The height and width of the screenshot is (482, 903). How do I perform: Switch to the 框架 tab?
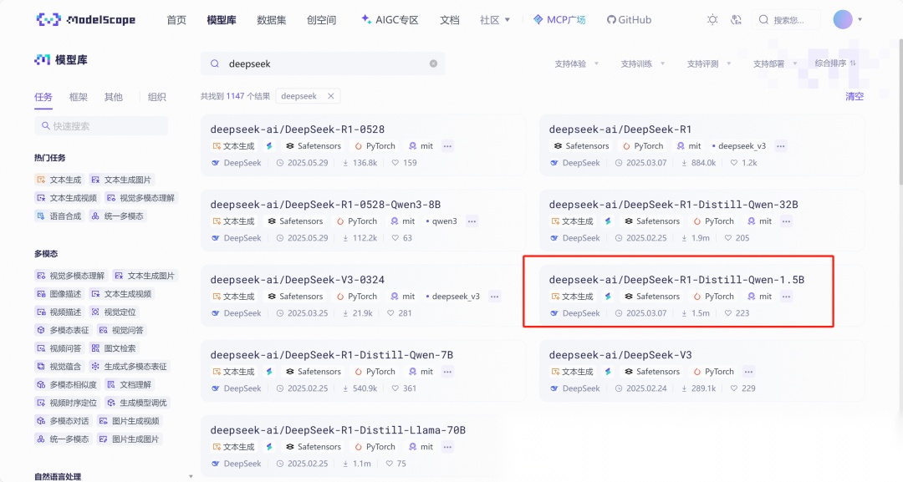(x=79, y=97)
